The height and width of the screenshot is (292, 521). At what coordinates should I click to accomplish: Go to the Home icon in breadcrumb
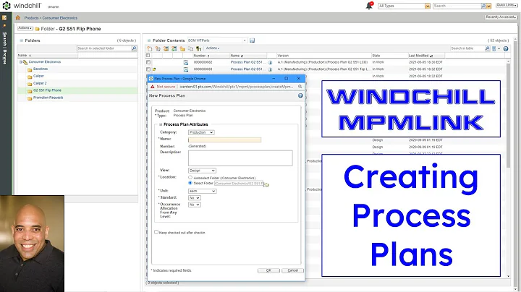point(18,17)
